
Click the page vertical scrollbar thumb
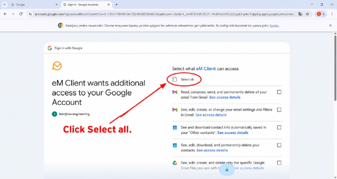pyautogui.click(x=335, y=68)
